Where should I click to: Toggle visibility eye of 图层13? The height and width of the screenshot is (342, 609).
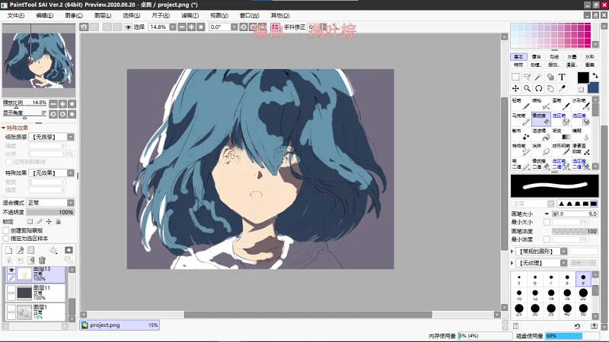pos(11,270)
